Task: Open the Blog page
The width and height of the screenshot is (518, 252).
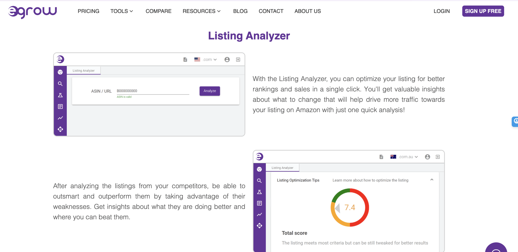Action: click(x=240, y=11)
